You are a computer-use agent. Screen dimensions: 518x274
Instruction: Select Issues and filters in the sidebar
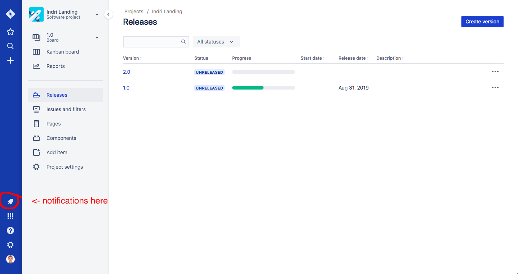tap(65, 109)
